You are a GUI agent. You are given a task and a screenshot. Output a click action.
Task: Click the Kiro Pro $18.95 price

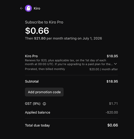coord(112,56)
